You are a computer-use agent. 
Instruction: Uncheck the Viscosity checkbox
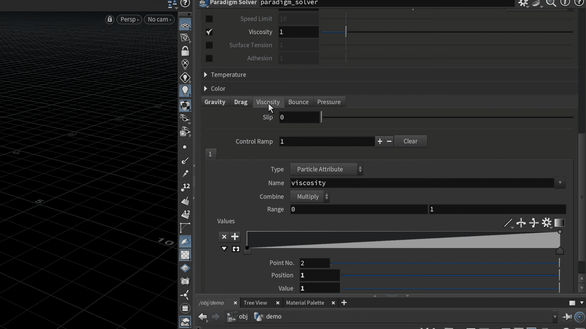(x=209, y=32)
